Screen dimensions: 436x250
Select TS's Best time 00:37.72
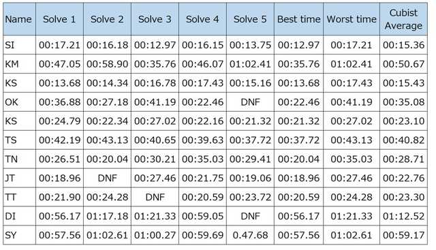coord(298,140)
